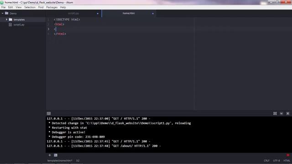Screen dimensions: 292x164
Task: Open the File menu
Action: point(3,7)
